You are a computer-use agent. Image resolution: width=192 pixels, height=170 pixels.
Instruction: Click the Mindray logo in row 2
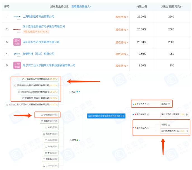[x=17, y=29]
